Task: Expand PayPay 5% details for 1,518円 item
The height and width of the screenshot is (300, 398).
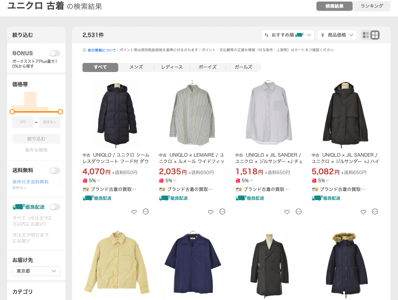Action: [x=251, y=181]
